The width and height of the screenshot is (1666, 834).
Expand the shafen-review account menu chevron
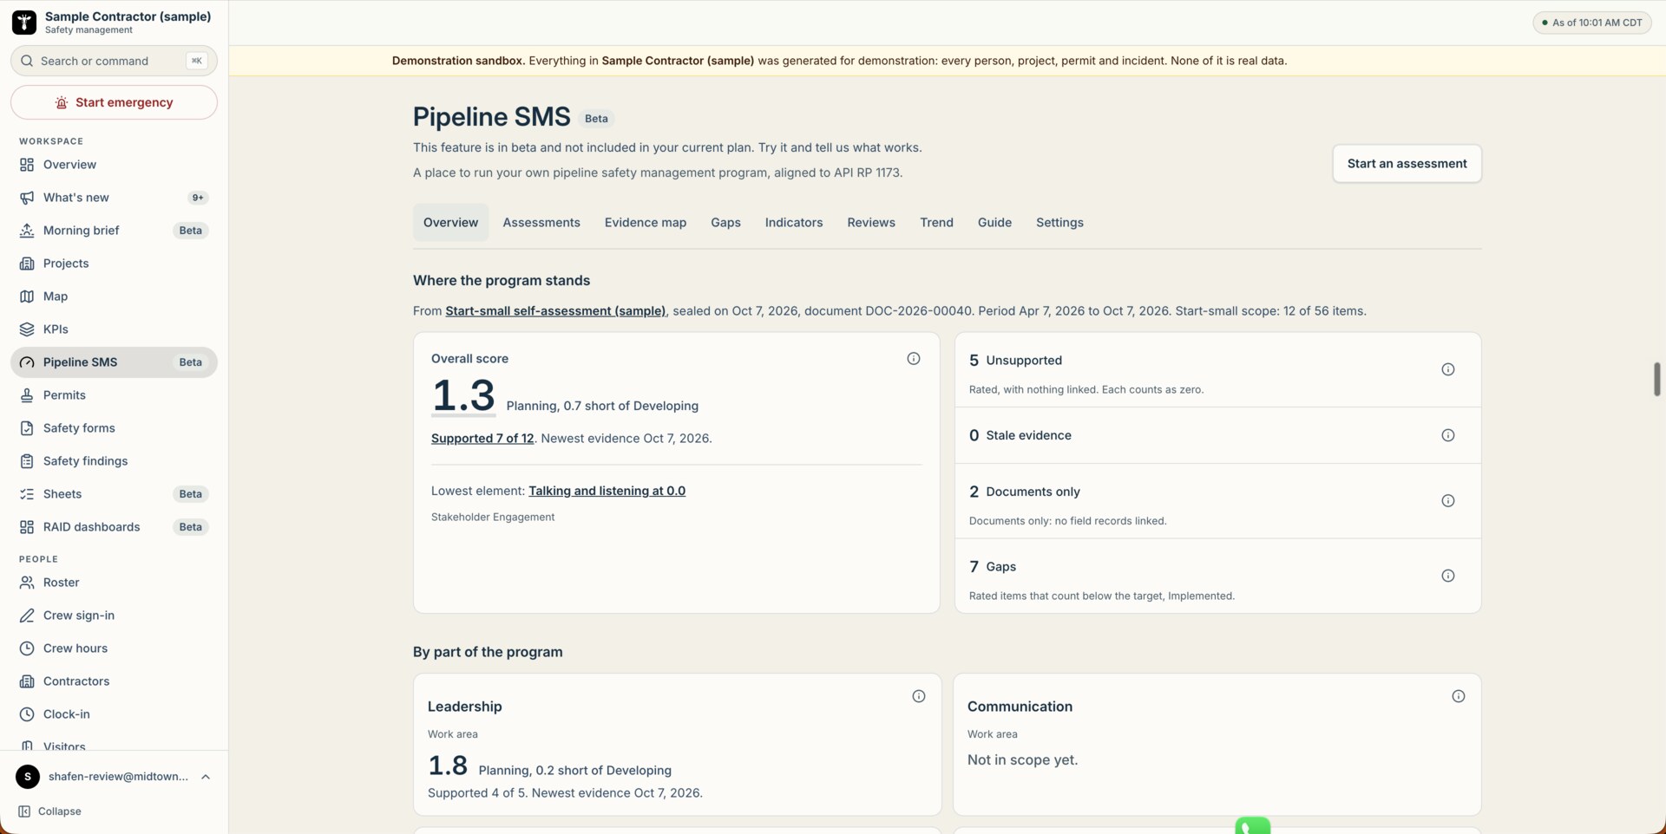206,777
